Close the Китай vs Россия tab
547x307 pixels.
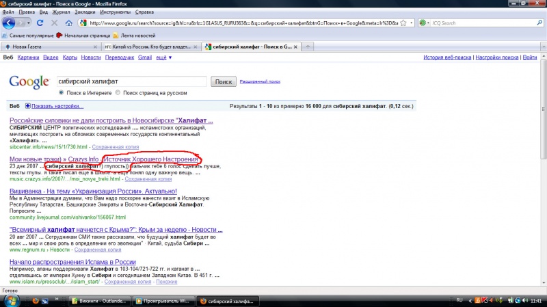click(x=196, y=46)
